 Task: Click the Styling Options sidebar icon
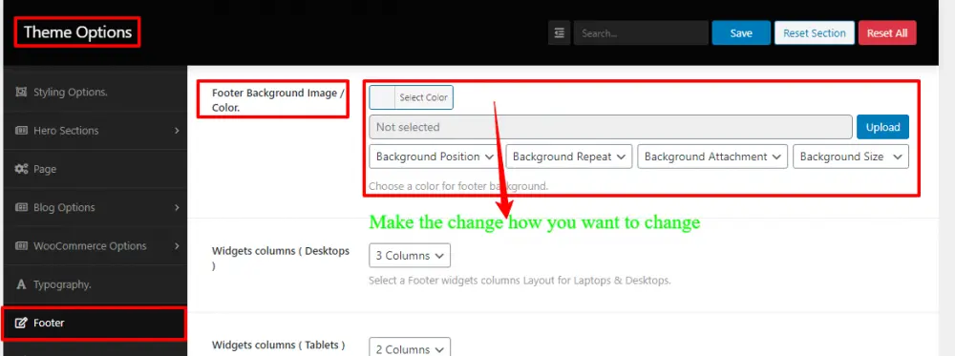coord(21,92)
